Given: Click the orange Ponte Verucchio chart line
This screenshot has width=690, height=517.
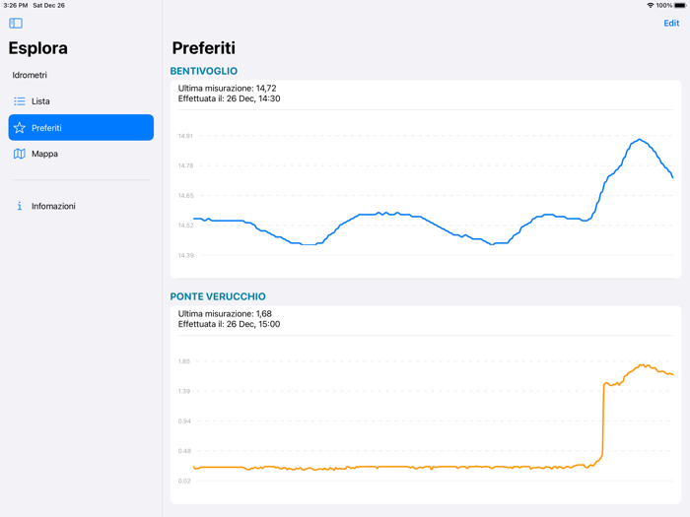Looking at the screenshot, I should point(394,467).
